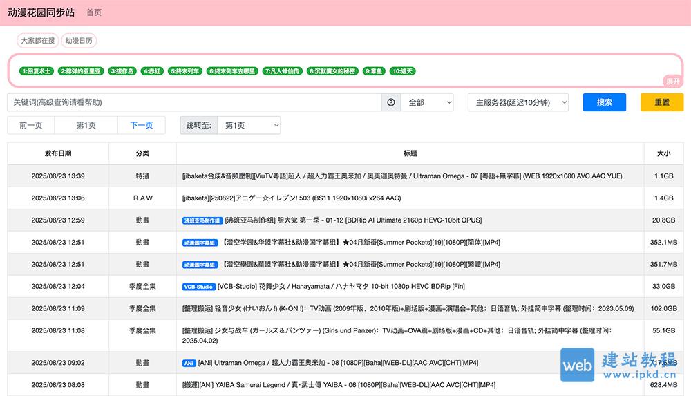Go to 前一页
This screenshot has width=691, height=396.
(31, 125)
